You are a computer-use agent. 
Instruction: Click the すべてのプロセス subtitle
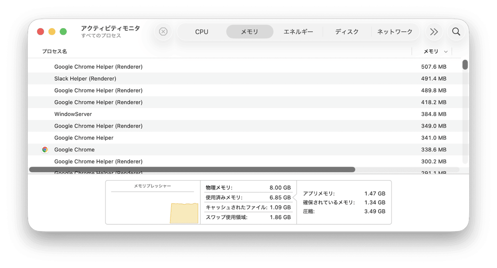click(x=101, y=36)
